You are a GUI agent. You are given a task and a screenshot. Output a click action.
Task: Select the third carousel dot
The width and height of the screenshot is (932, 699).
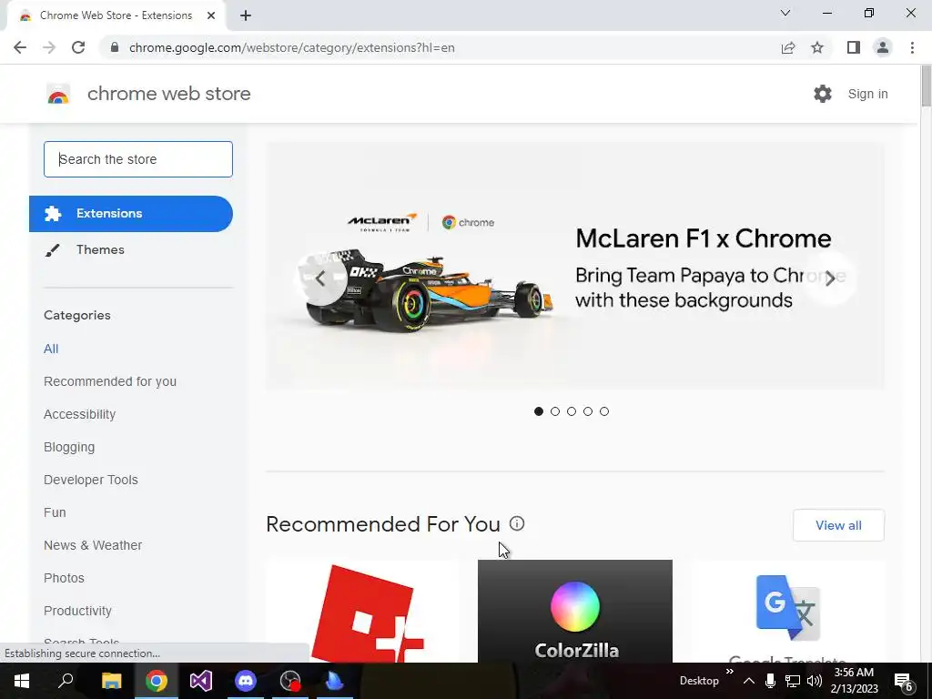pyautogui.click(x=572, y=411)
